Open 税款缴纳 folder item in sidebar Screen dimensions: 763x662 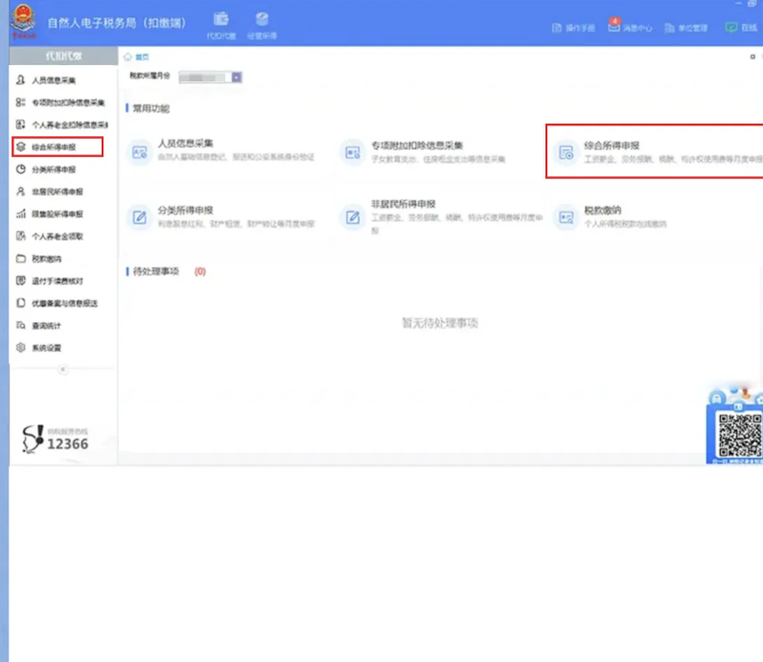[x=38, y=259]
